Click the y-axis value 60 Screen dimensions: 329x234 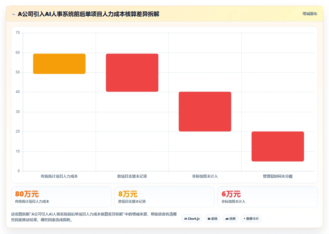tap(18, 53)
